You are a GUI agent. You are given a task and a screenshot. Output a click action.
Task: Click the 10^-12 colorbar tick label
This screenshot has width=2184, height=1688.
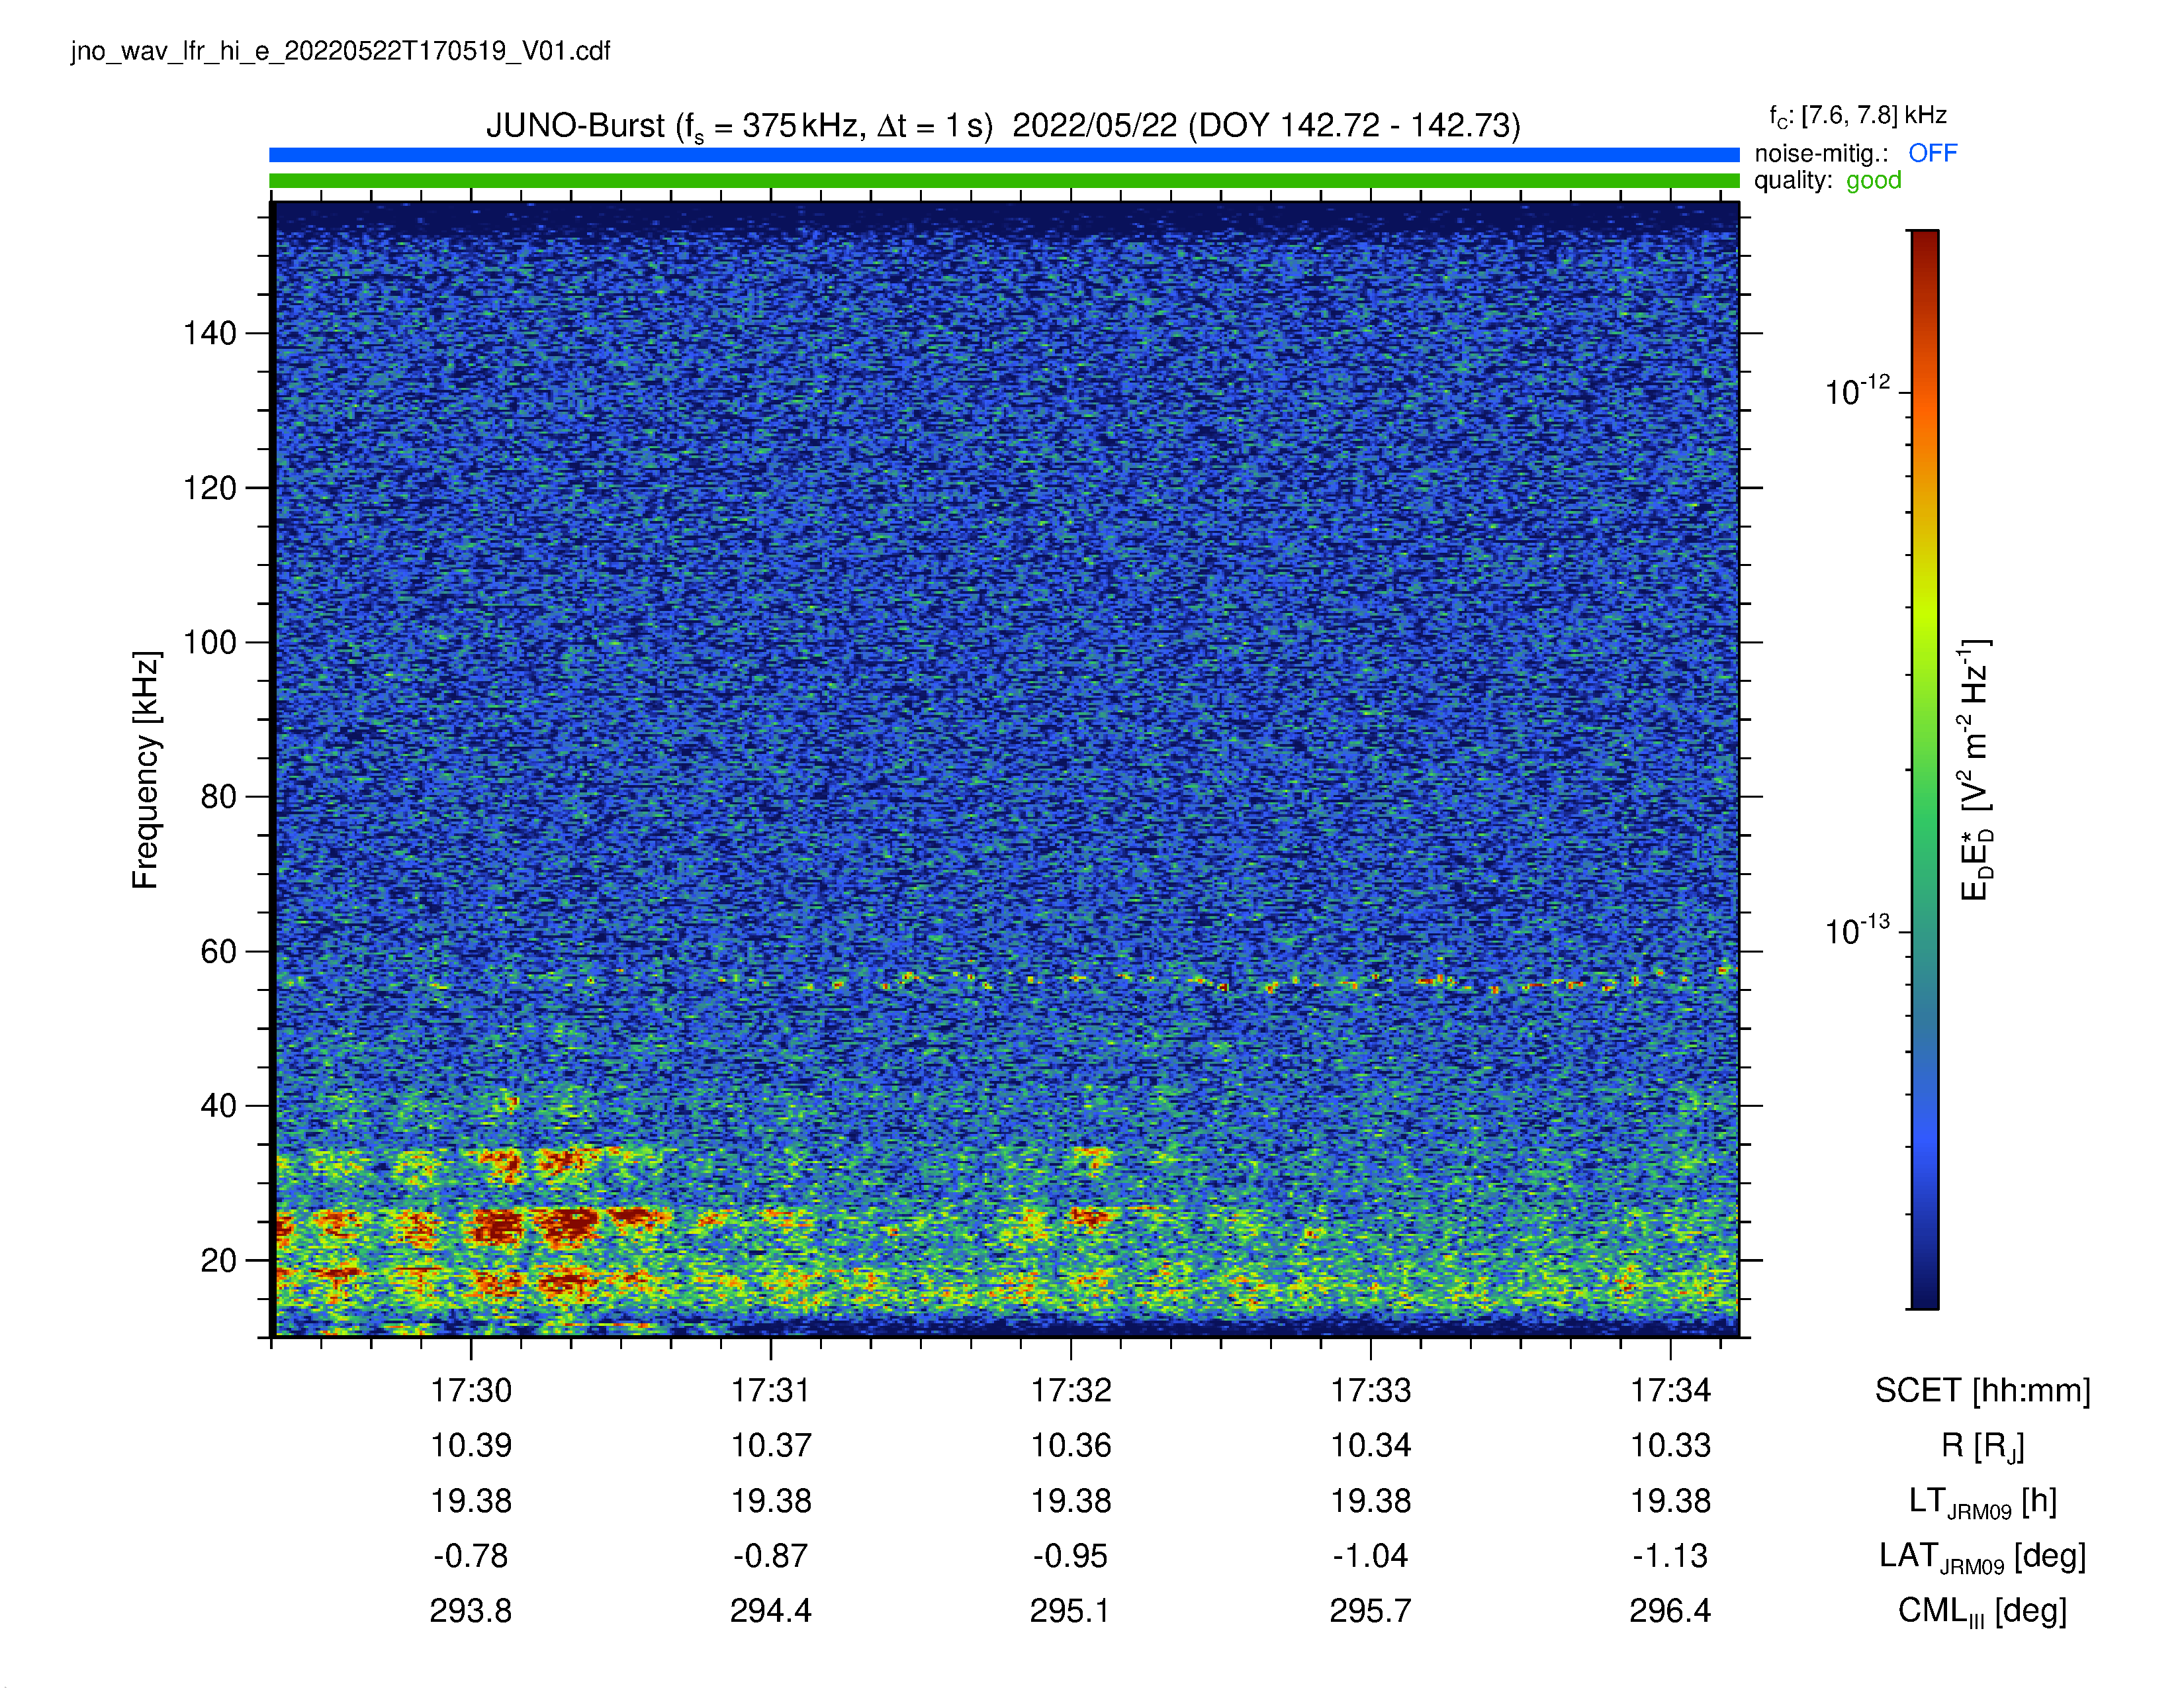1857,391
